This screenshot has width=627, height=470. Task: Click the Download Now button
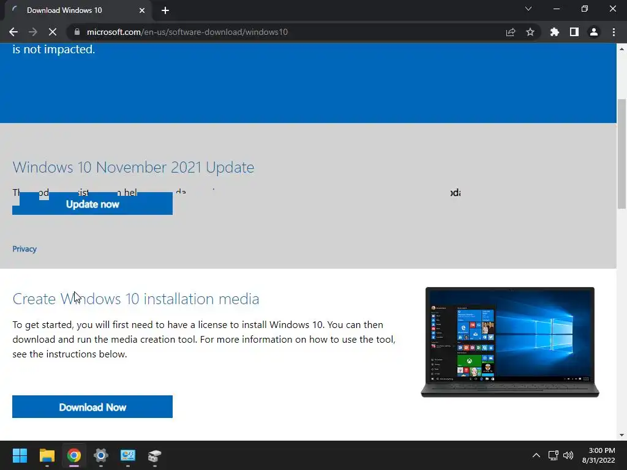pyautogui.click(x=92, y=407)
